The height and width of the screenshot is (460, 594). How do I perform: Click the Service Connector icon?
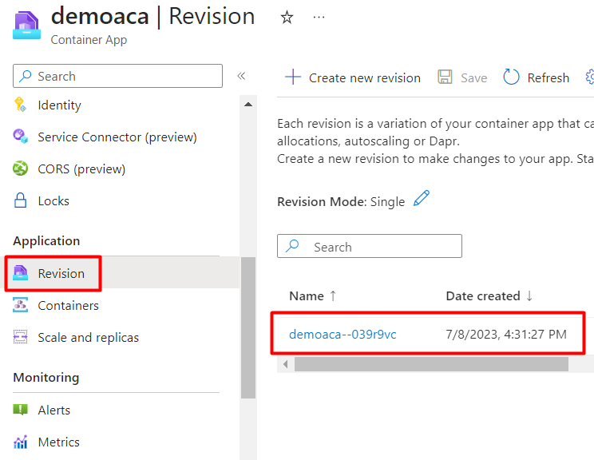(x=20, y=137)
